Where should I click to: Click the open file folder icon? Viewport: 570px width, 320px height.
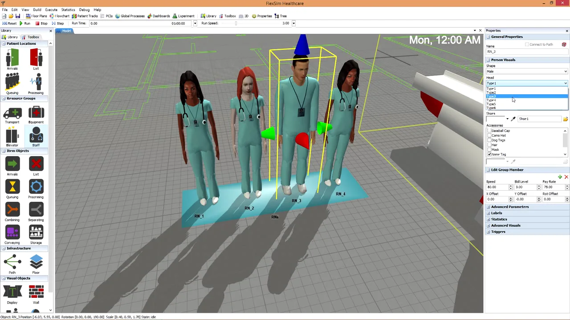coord(11,16)
